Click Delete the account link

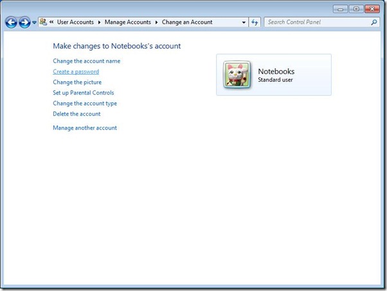76,114
